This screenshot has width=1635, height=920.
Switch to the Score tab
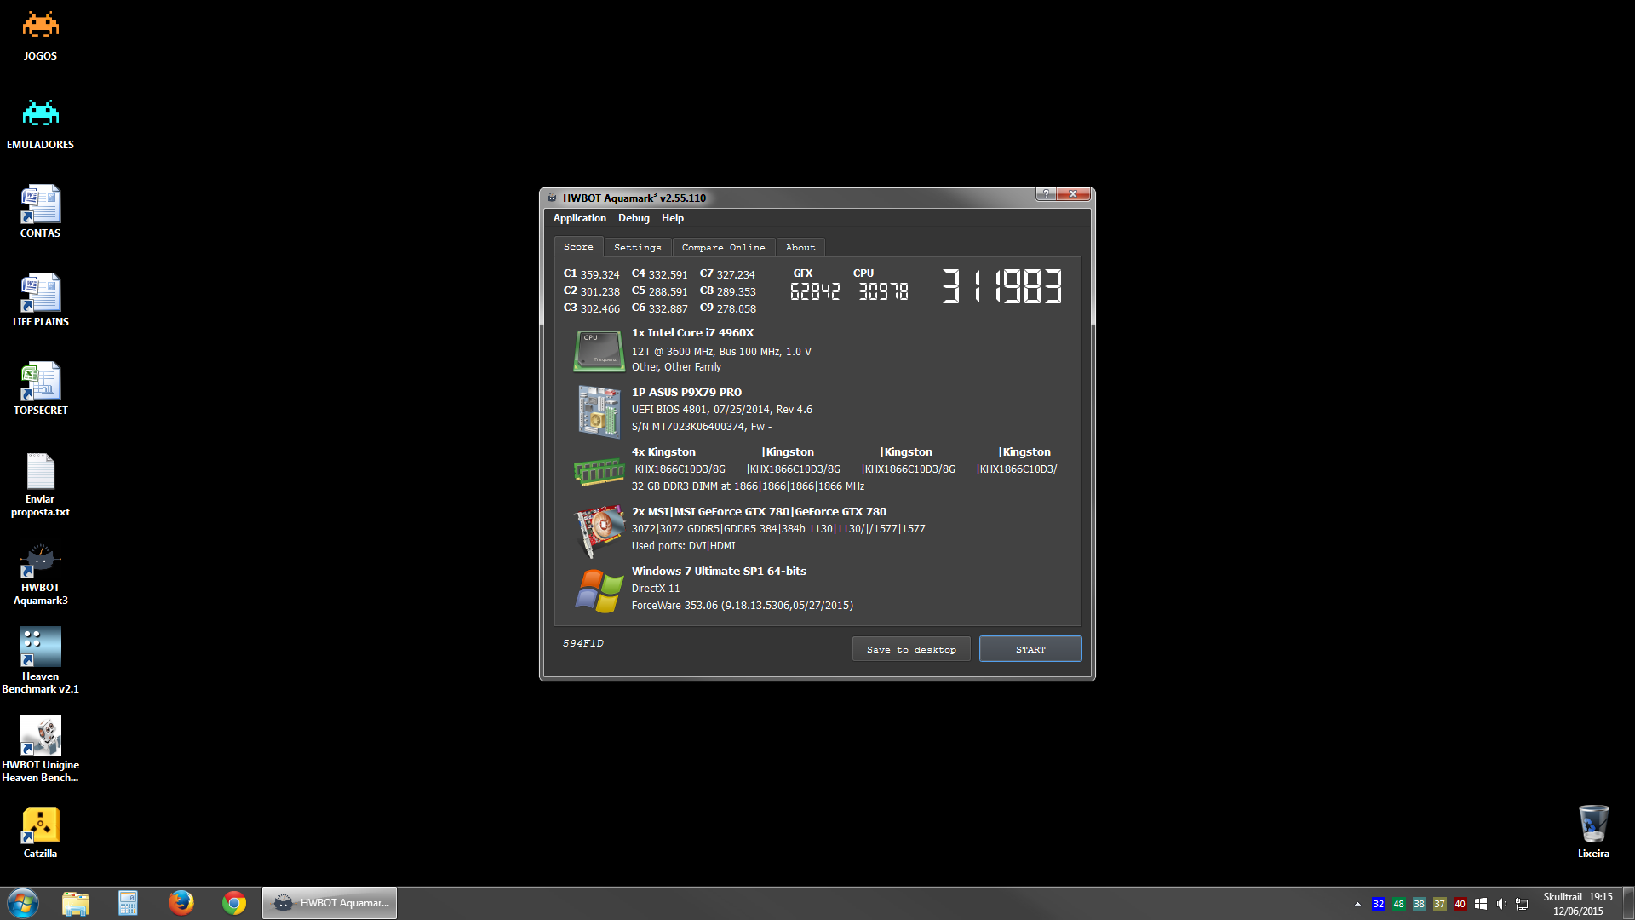click(x=578, y=247)
